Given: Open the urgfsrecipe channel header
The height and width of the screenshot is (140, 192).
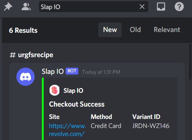Looking at the screenshot, I should click(x=31, y=55).
